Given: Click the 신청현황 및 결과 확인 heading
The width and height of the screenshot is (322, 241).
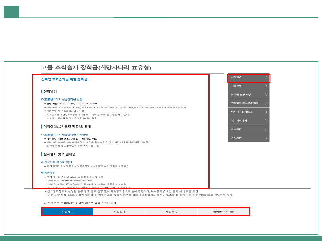Looking at the screenshot, I should tap(58, 162).
